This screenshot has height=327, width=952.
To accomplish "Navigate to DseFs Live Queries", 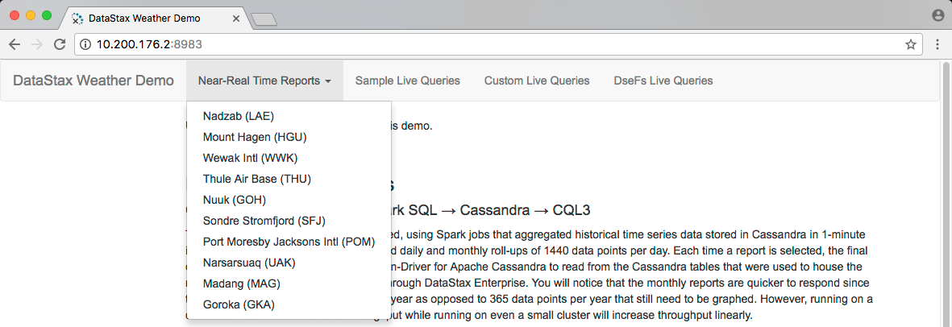I will (663, 81).
